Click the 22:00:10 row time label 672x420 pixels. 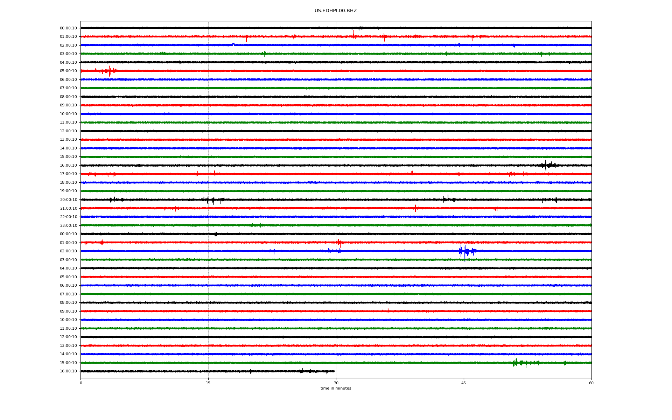(68, 217)
